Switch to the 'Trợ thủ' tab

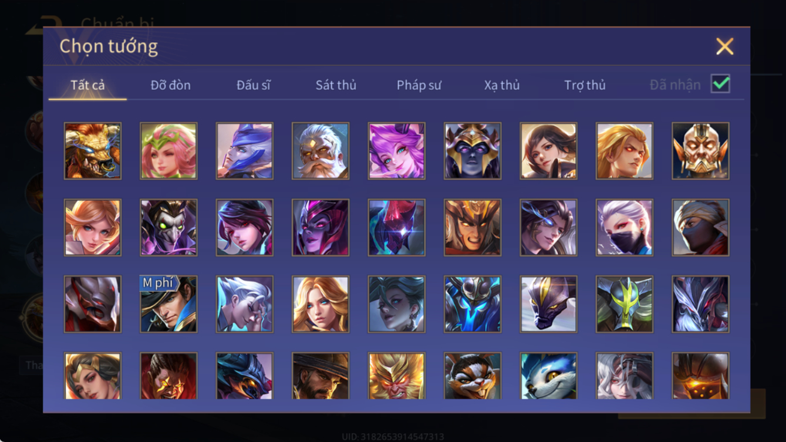point(585,85)
